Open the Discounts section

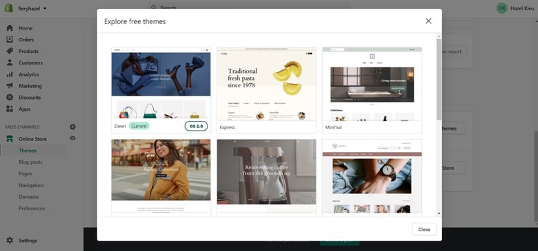click(x=30, y=98)
